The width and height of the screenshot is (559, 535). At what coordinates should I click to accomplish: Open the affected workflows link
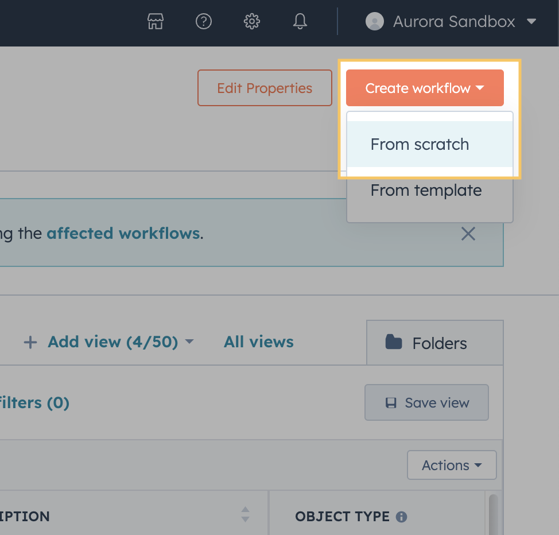pos(123,233)
